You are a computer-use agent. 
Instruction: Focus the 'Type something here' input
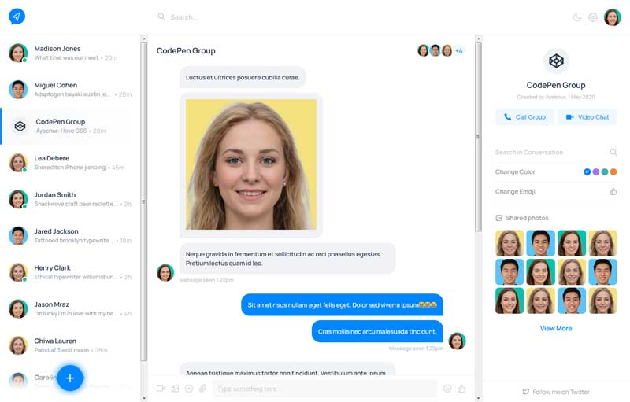(325, 389)
